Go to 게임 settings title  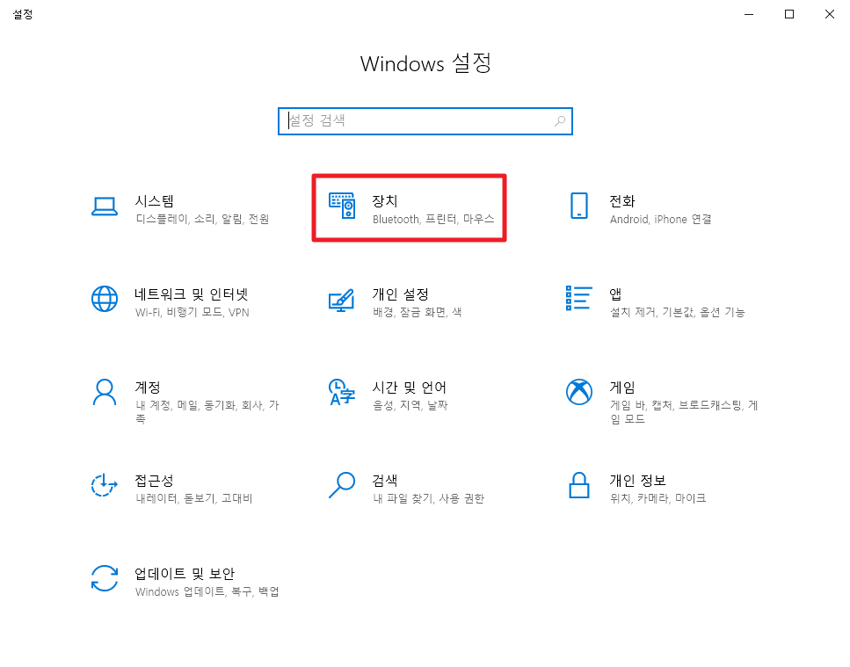[x=622, y=388]
